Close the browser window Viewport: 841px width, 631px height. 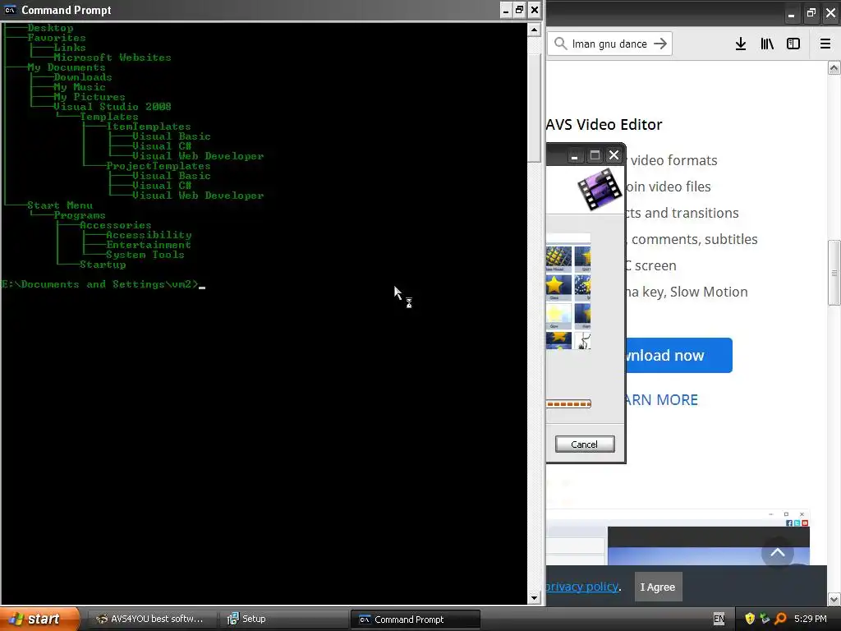pyautogui.click(x=830, y=13)
